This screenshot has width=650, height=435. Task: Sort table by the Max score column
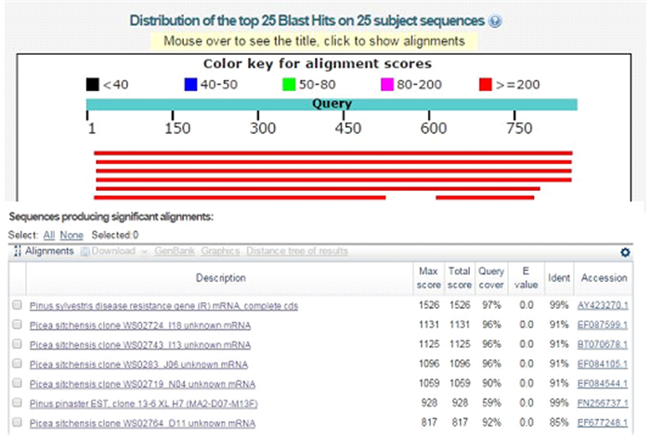[x=428, y=277]
